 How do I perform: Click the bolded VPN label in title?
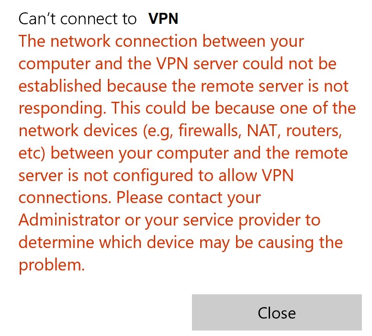[x=163, y=19]
